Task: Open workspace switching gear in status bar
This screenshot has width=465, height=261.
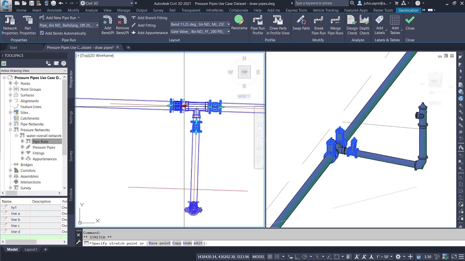Action: pos(398,257)
